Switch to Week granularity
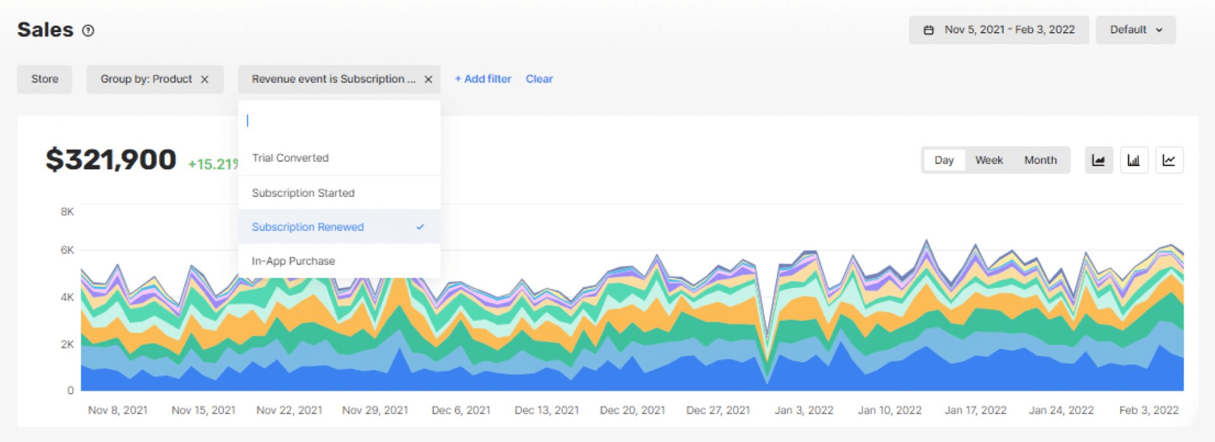Viewport: 1215px width, 442px height. pyautogui.click(x=989, y=160)
